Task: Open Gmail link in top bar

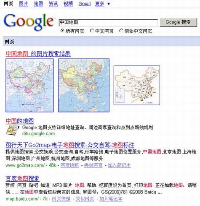Action: tap(85, 4)
